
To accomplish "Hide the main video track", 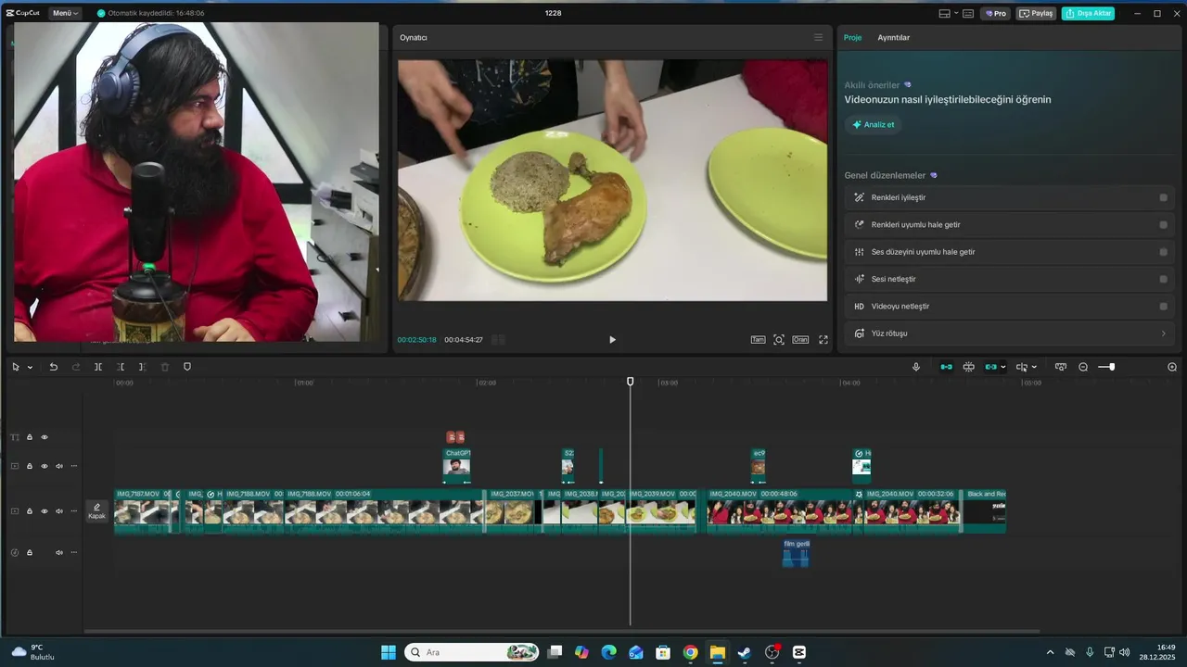I will pyautogui.click(x=44, y=511).
